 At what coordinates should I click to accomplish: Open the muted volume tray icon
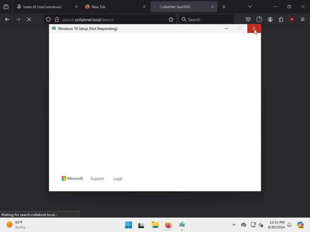[x=261, y=225]
